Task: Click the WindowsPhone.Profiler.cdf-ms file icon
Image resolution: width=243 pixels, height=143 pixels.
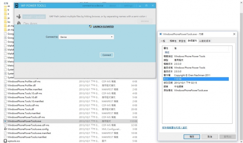Action: pyautogui.click(x=5, y=81)
